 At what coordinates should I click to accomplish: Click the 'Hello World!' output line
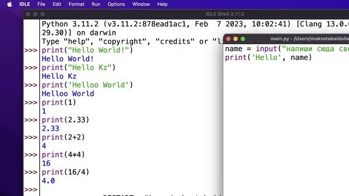pyautogui.click(x=68, y=59)
